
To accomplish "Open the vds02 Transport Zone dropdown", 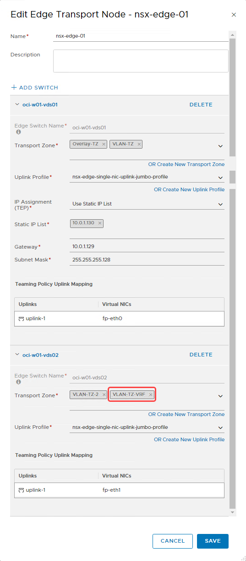I will click(x=220, y=396).
